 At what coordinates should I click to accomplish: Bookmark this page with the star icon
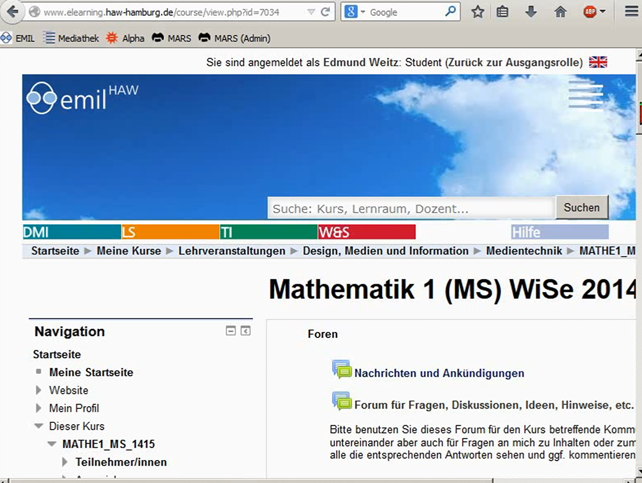pyautogui.click(x=478, y=12)
